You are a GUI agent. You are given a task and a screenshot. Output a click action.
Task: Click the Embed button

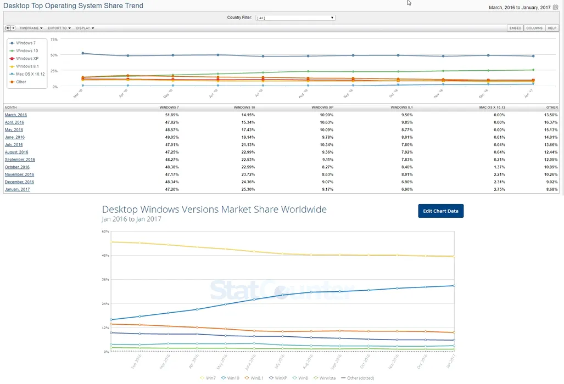[x=515, y=28]
